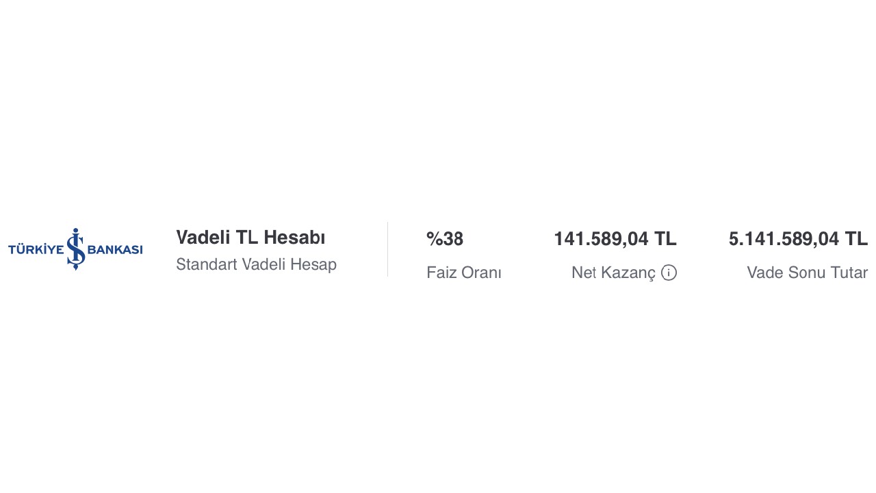Select the Faiz Oranı label
This screenshot has height=493, width=876.
point(464,273)
